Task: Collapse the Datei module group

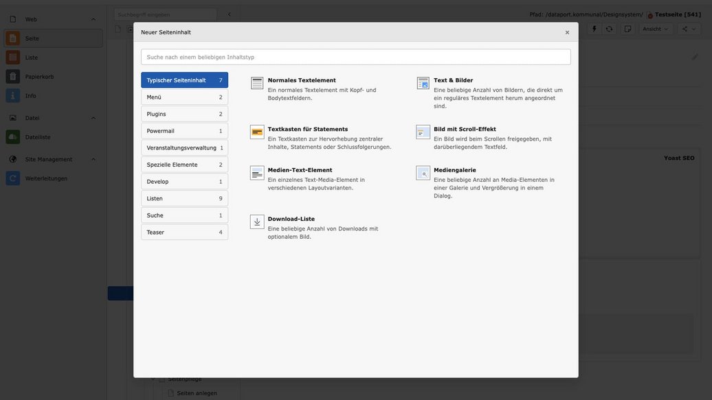Action: point(93,118)
